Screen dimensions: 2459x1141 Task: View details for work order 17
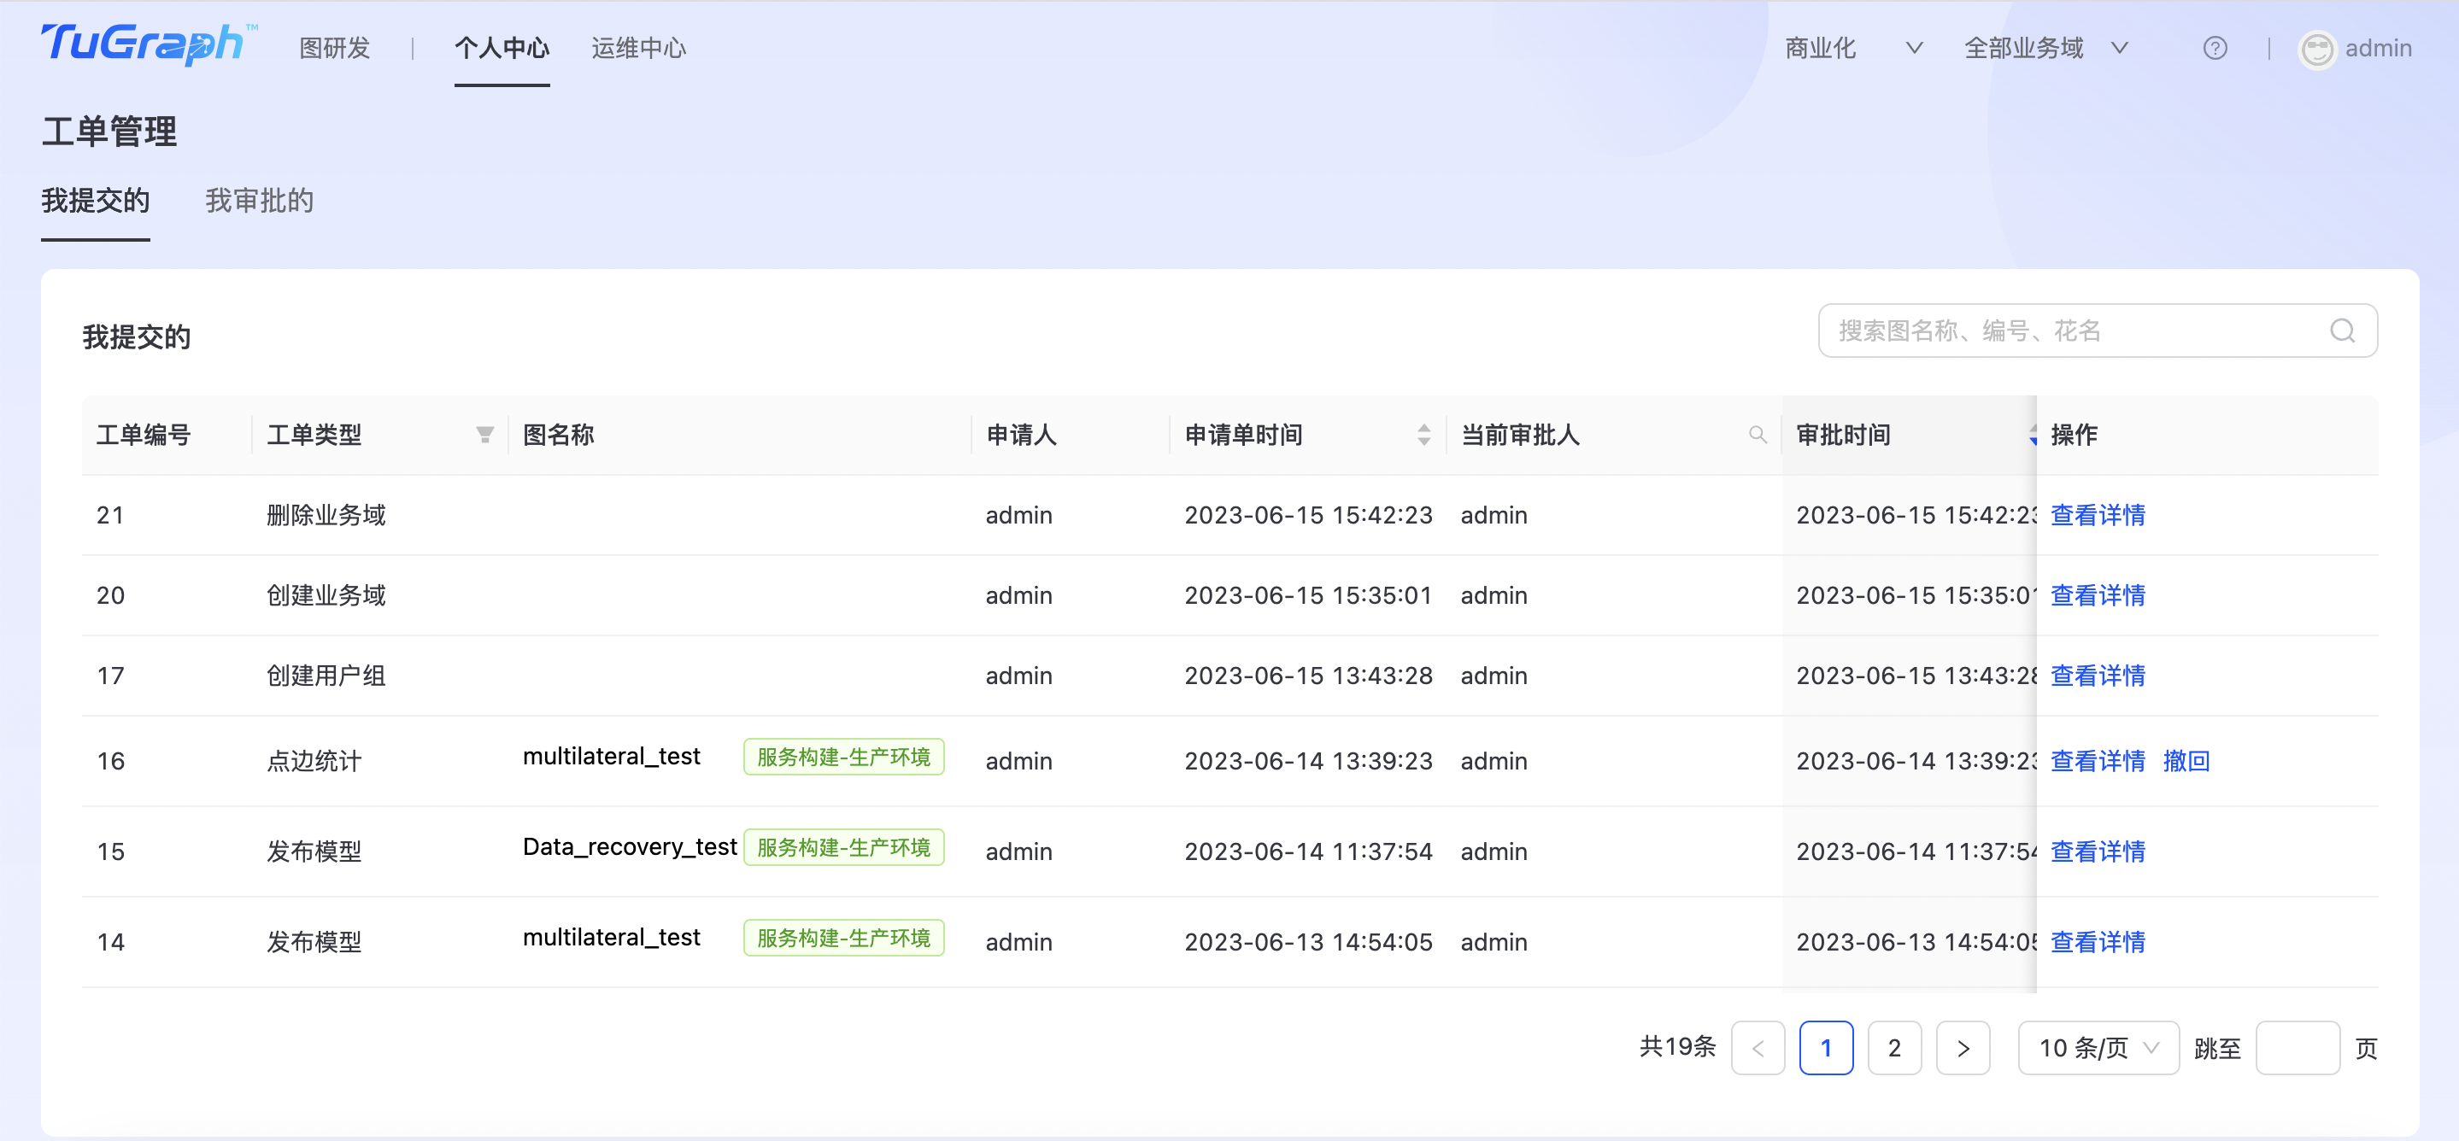tap(2098, 676)
